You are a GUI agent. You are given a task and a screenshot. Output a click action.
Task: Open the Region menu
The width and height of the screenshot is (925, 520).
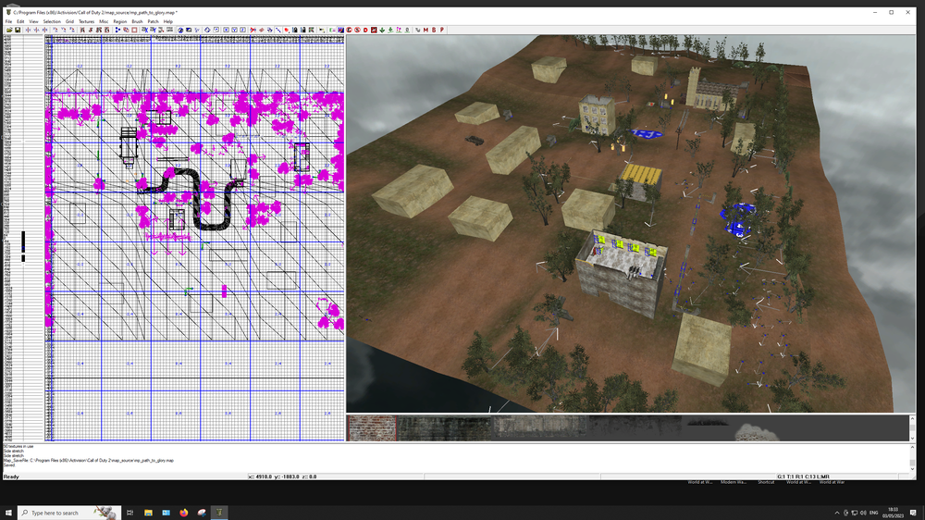pyautogui.click(x=119, y=20)
